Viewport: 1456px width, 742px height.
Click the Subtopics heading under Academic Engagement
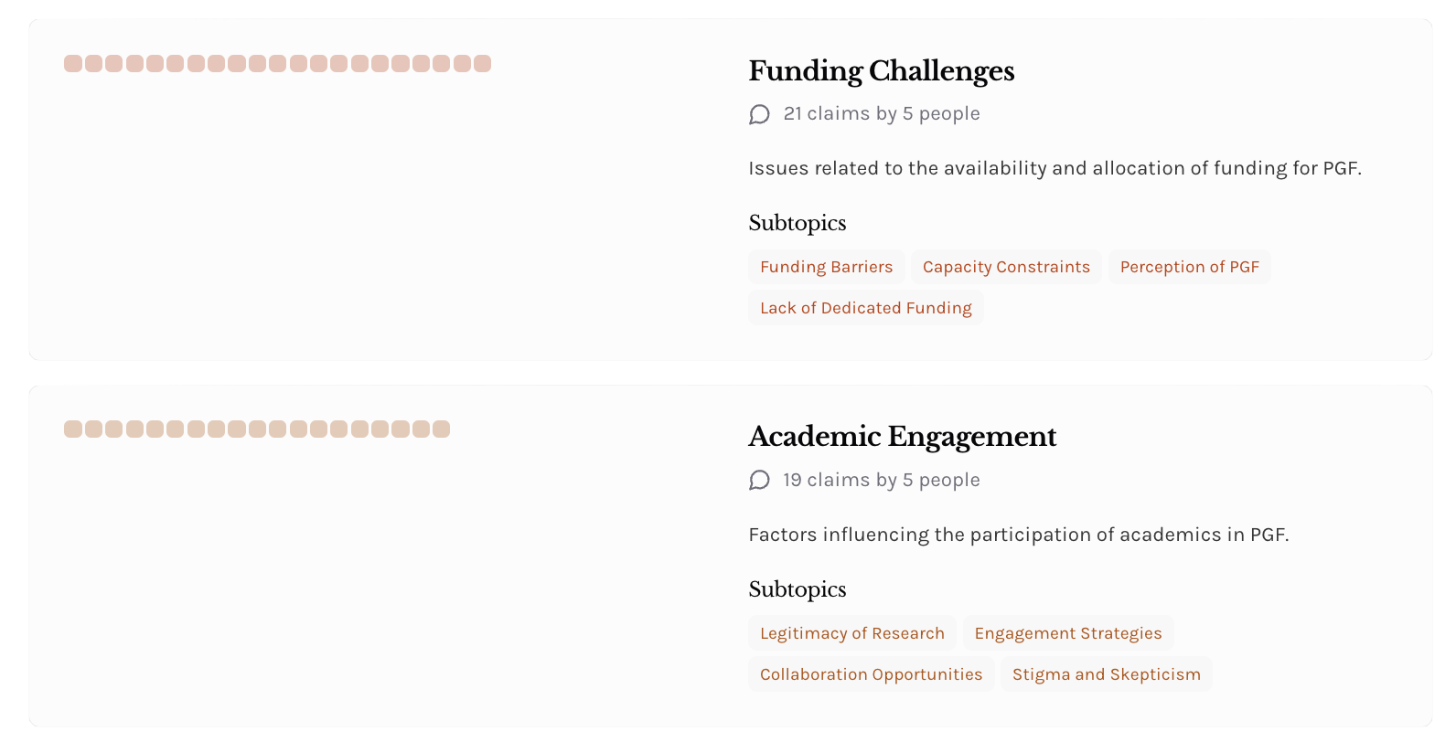click(x=798, y=589)
